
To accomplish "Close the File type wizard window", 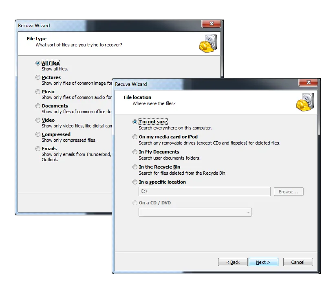I will [211, 24].
